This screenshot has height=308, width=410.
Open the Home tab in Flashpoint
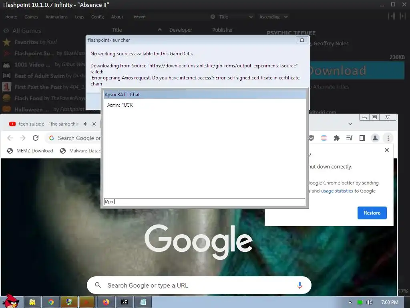pyautogui.click(x=11, y=17)
